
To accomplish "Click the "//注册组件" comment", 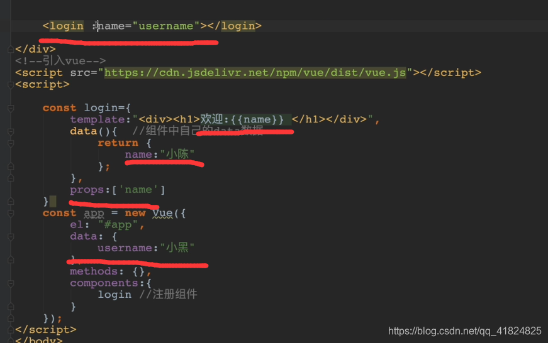I will pos(168,295).
